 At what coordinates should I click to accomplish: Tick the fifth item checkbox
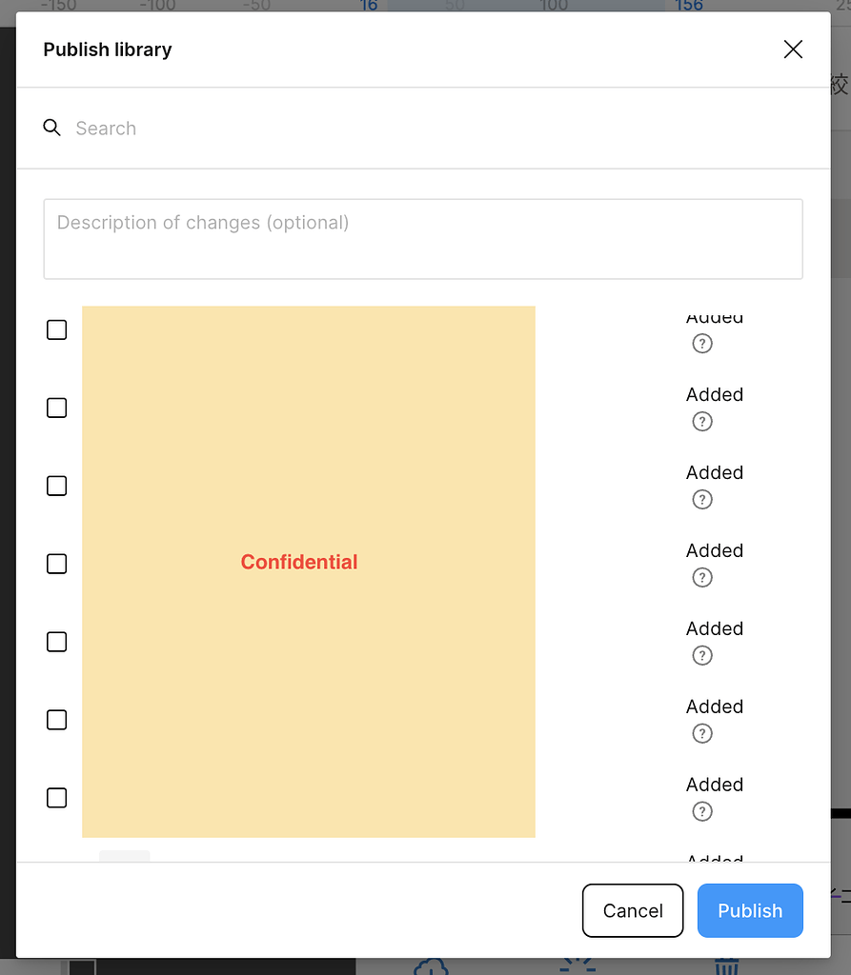[56, 642]
